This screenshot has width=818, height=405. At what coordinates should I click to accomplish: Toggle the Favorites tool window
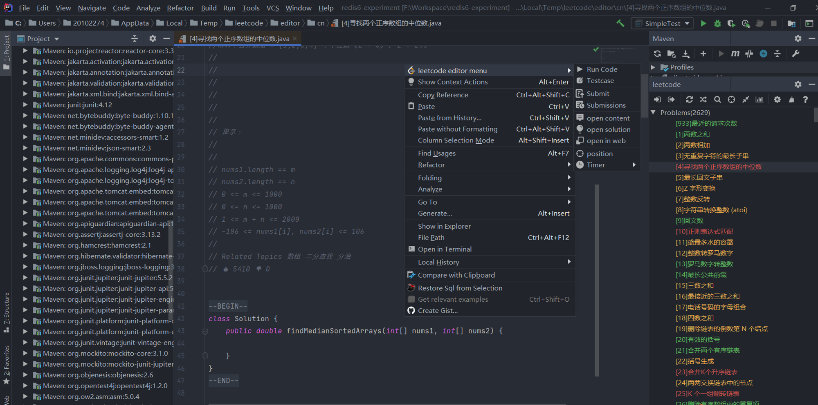(x=6, y=365)
